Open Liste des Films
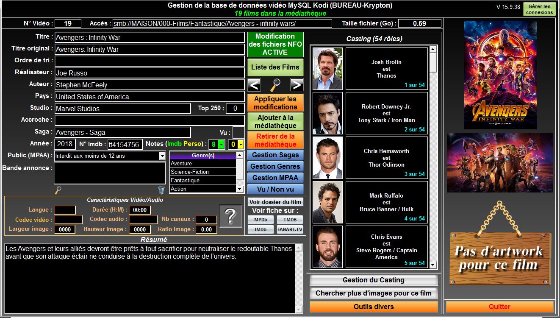This screenshot has height=318, width=560. [275, 67]
